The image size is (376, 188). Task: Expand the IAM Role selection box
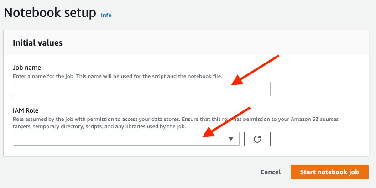tap(126, 139)
